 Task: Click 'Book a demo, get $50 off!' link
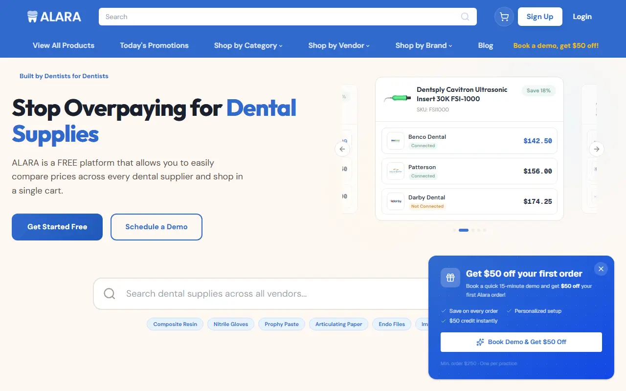click(x=556, y=45)
